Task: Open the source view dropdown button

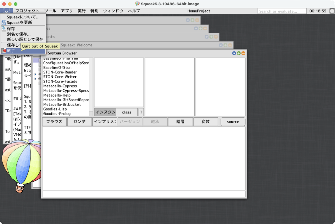Action: click(x=233, y=122)
